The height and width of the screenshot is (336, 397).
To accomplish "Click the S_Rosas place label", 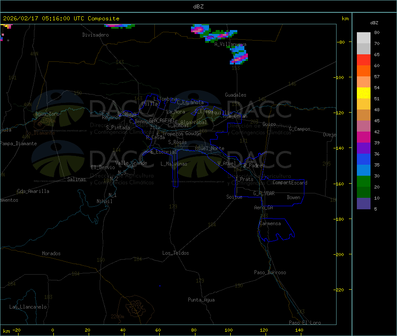I will (177, 142).
